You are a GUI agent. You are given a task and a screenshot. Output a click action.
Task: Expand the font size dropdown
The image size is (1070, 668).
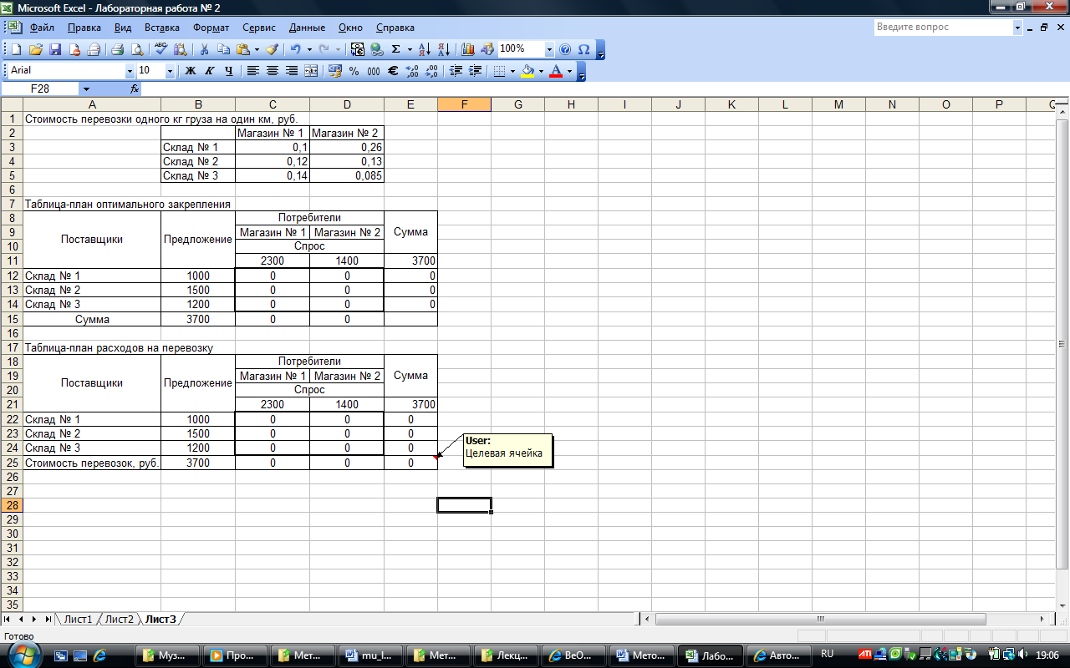click(170, 71)
